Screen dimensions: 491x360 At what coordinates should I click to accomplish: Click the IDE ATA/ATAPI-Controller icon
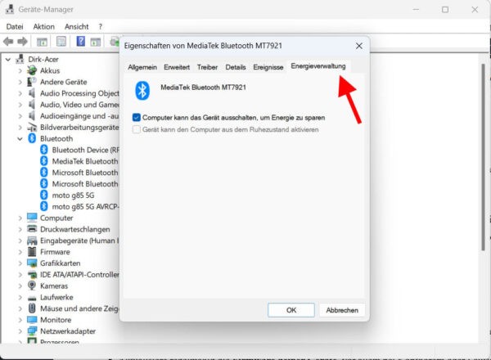point(32,275)
